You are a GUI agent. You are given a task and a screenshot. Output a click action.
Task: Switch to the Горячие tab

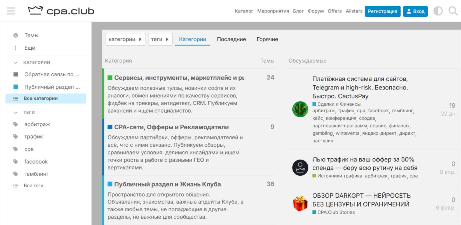click(267, 39)
